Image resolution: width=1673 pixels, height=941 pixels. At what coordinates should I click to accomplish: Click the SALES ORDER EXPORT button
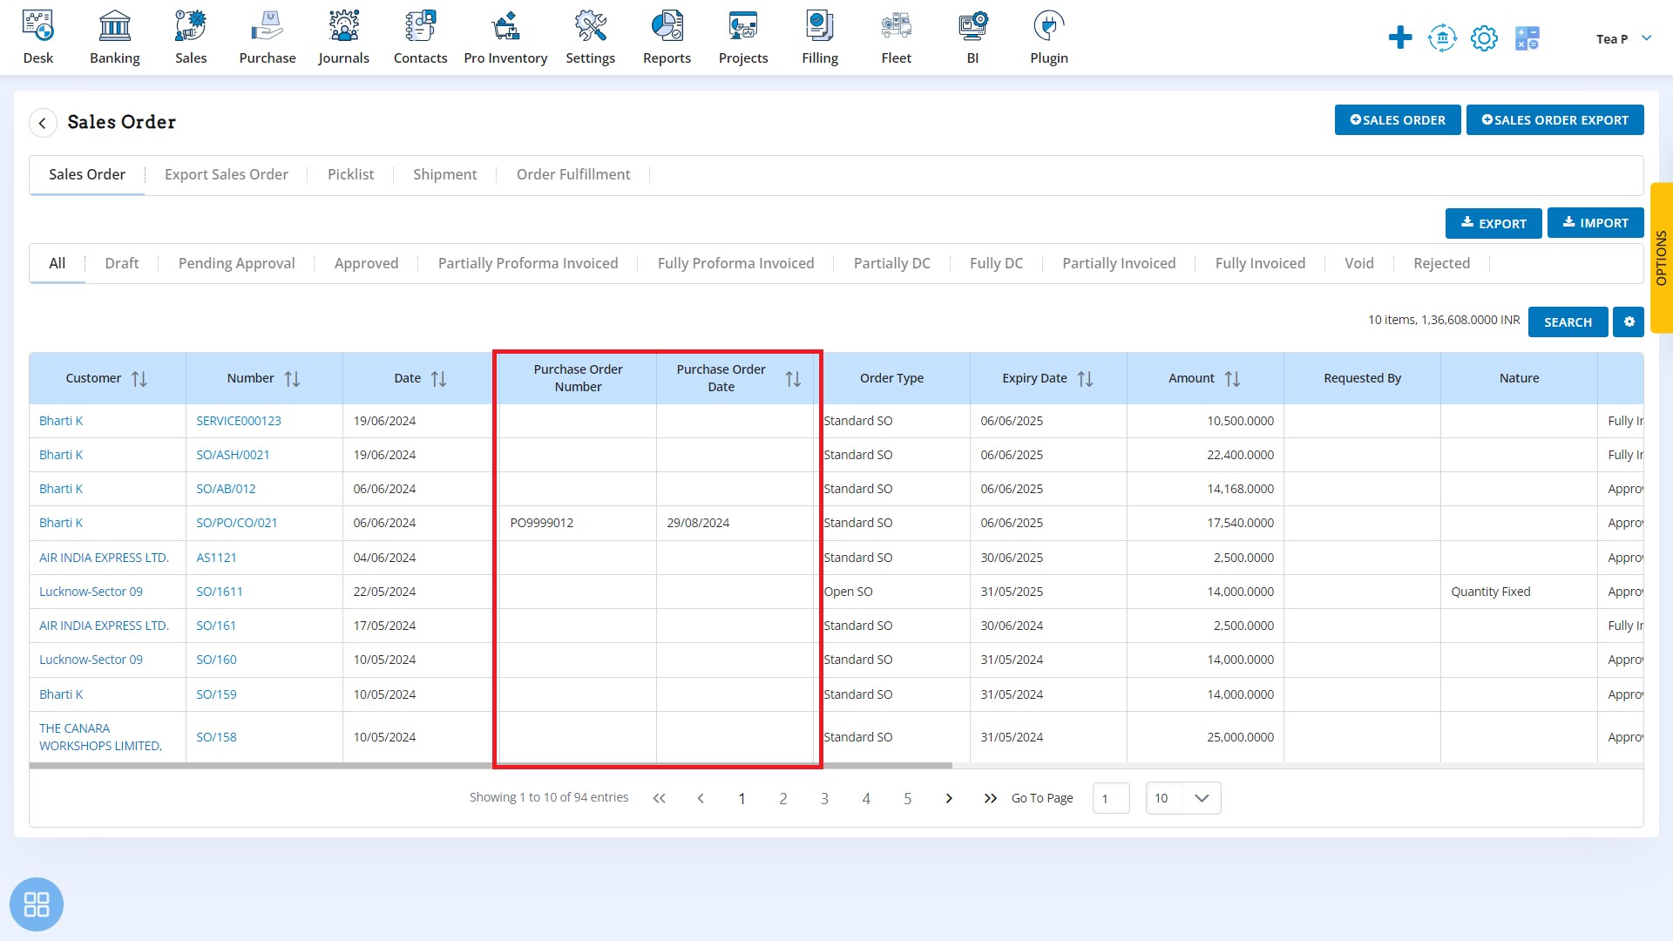[1554, 120]
